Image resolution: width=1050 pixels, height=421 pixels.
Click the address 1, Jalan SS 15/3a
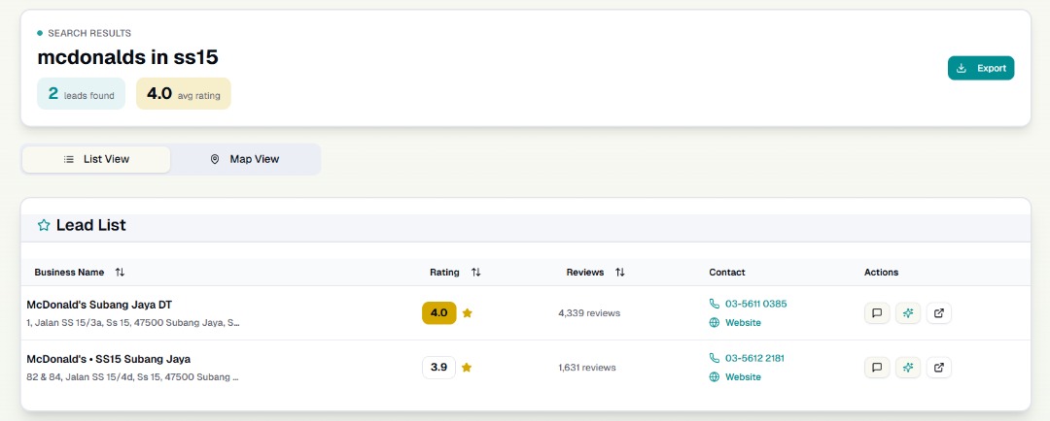pyautogui.click(x=133, y=323)
